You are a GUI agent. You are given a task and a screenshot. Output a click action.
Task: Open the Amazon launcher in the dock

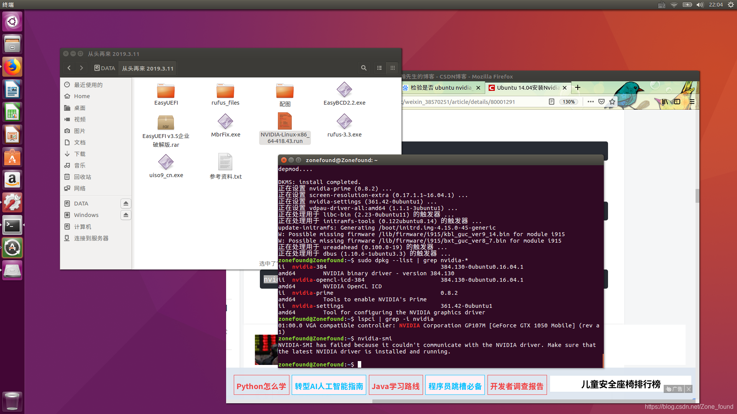(12, 180)
